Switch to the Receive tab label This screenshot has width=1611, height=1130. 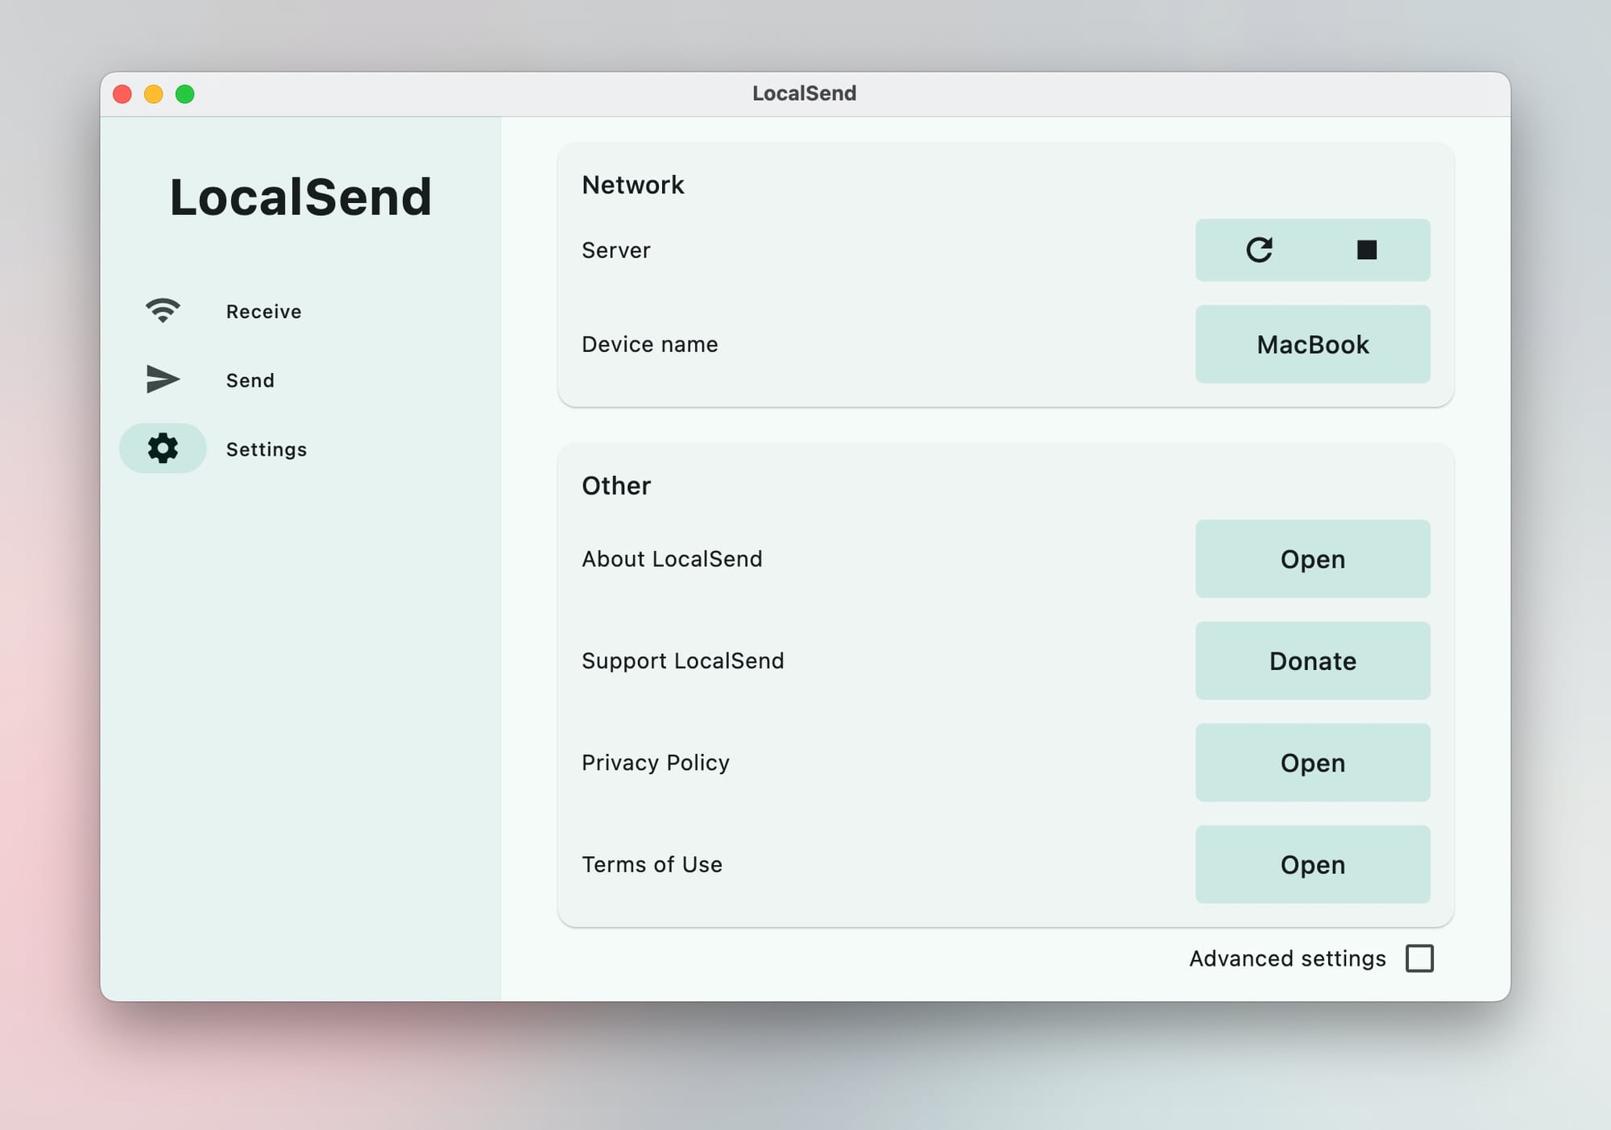(x=263, y=312)
